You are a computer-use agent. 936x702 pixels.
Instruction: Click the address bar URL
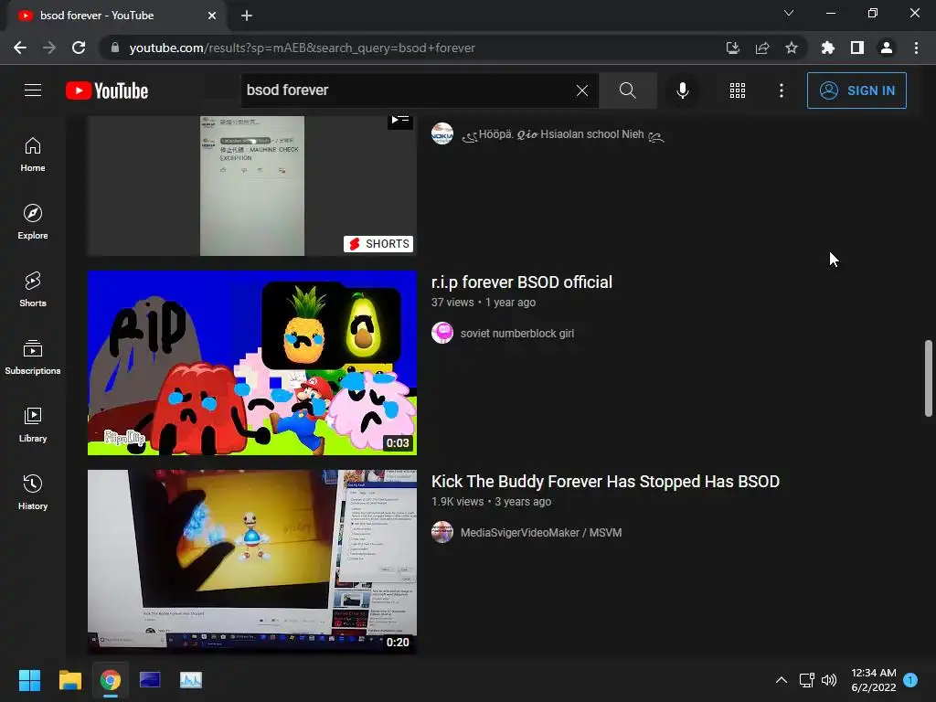pyautogui.click(x=302, y=48)
